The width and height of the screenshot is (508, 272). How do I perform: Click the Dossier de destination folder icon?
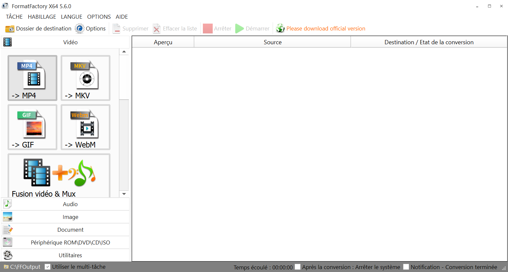point(10,29)
